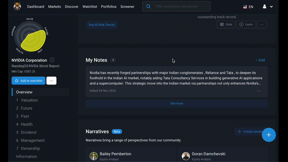Go to Portfolios

coord(109,7)
